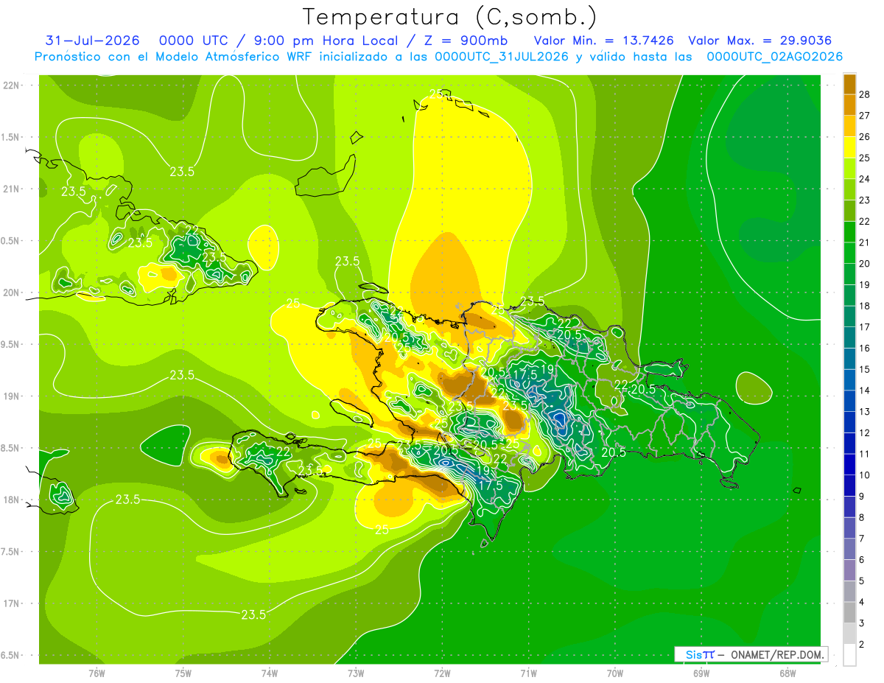Click the legend value label '2'

pos(862,644)
